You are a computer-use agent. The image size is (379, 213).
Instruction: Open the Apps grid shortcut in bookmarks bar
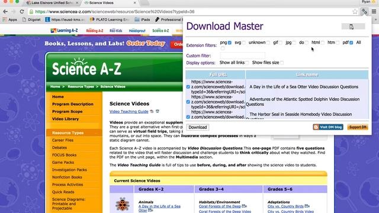(x=9, y=20)
